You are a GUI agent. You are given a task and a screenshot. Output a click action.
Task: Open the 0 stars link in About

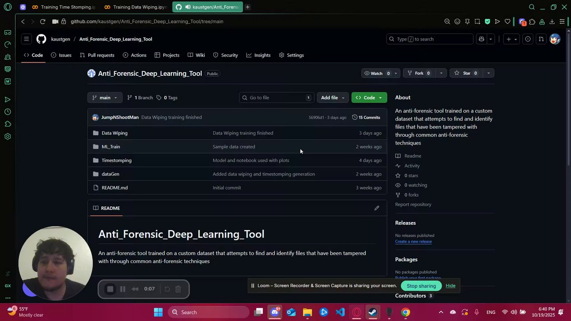point(406,176)
